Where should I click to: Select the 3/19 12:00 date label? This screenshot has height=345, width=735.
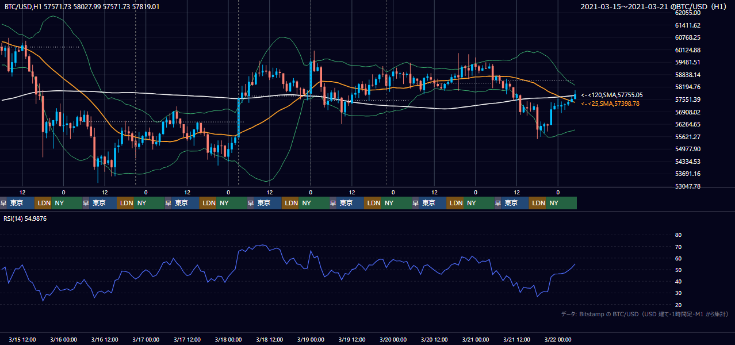(x=352, y=339)
